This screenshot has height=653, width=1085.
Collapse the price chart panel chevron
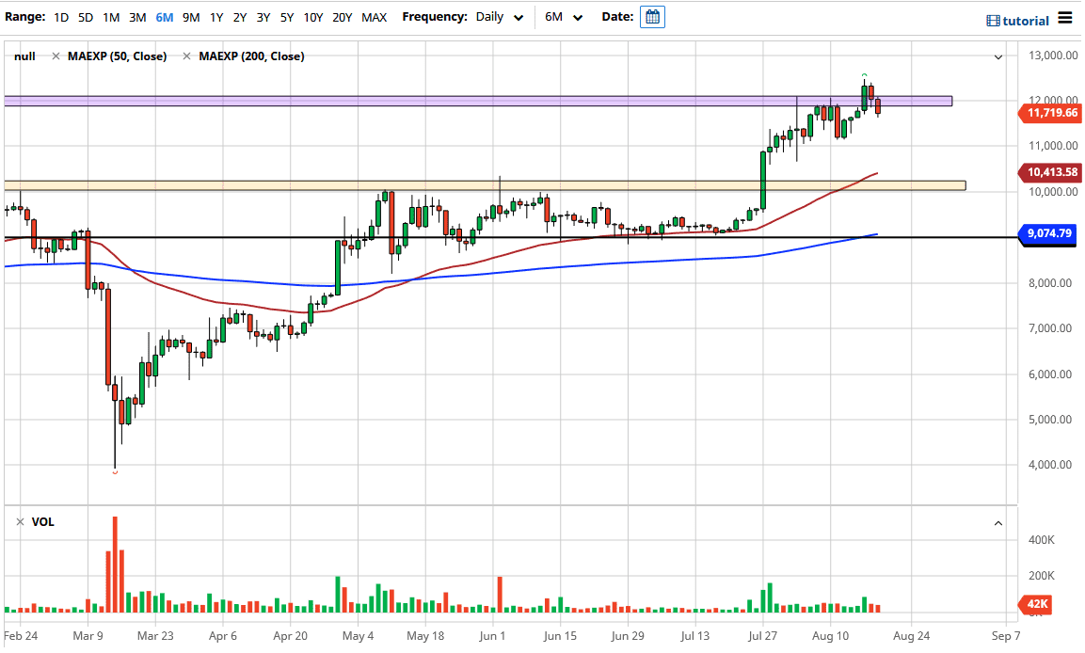coord(998,57)
